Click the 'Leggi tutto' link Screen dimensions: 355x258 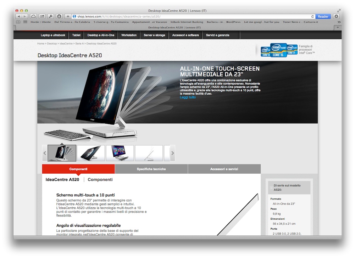tap(188, 97)
